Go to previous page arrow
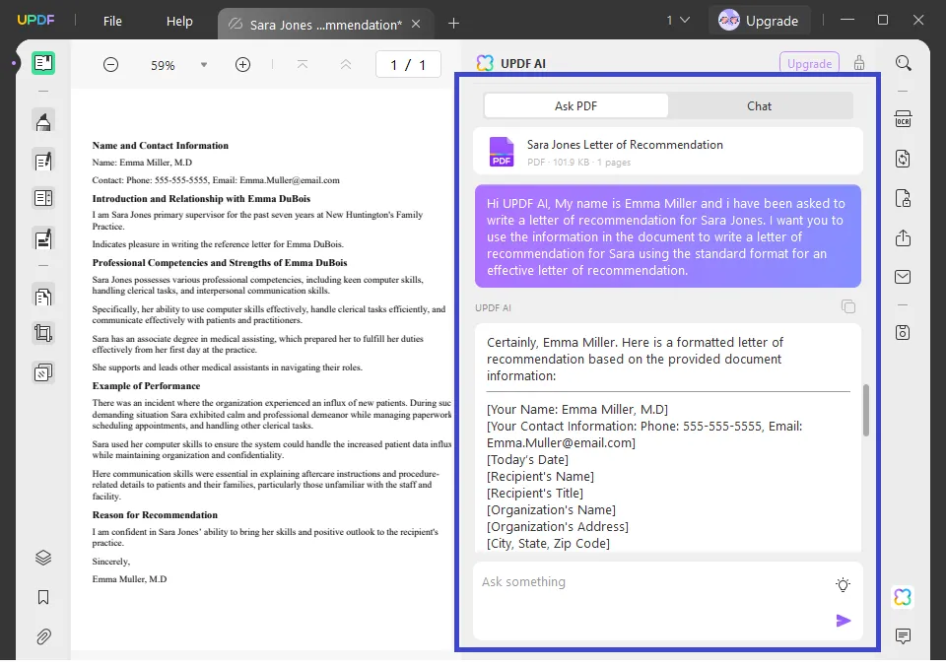Viewport: 946px width, 666px height. [x=346, y=64]
